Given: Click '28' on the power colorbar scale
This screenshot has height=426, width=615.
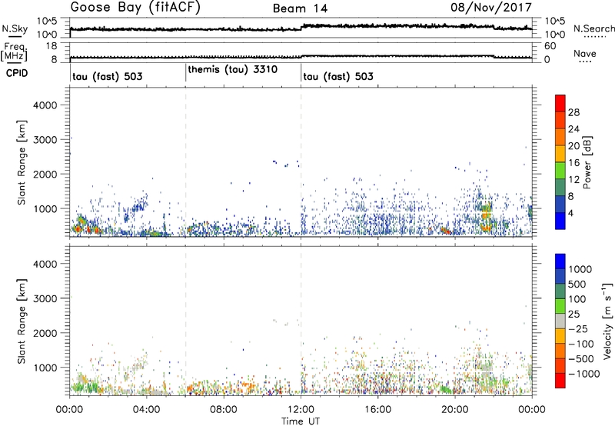Looking at the screenshot, I should pos(573,112).
